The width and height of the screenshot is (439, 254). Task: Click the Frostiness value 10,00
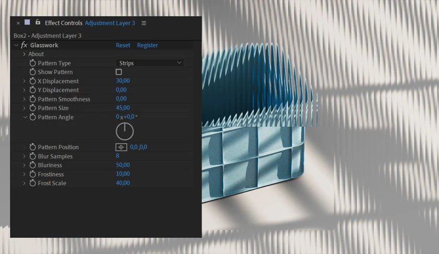[x=123, y=174]
